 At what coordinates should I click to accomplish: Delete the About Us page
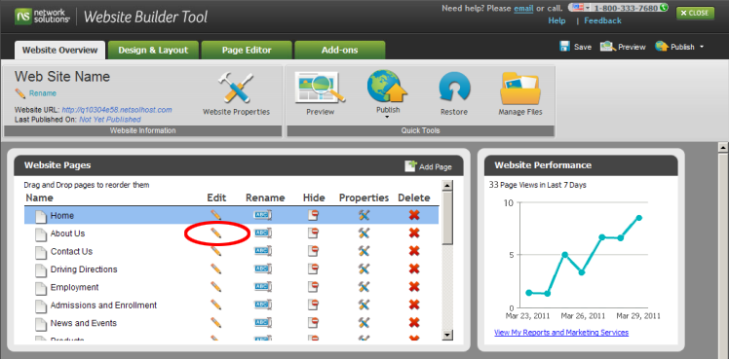(x=414, y=233)
